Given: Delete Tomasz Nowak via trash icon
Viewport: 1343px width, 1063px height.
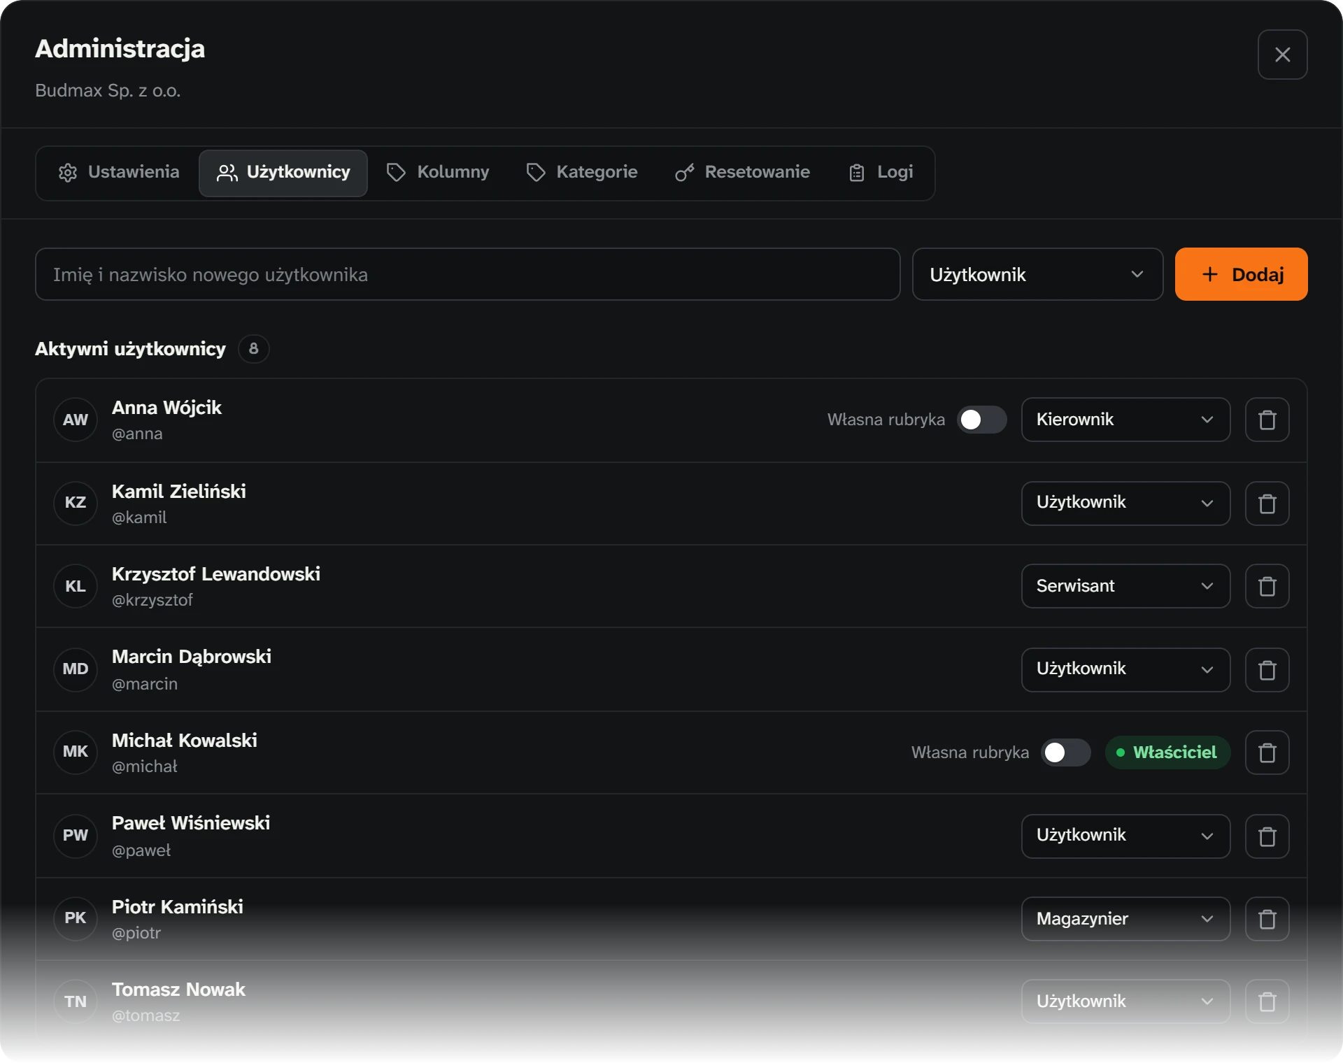Looking at the screenshot, I should pyautogui.click(x=1267, y=1001).
